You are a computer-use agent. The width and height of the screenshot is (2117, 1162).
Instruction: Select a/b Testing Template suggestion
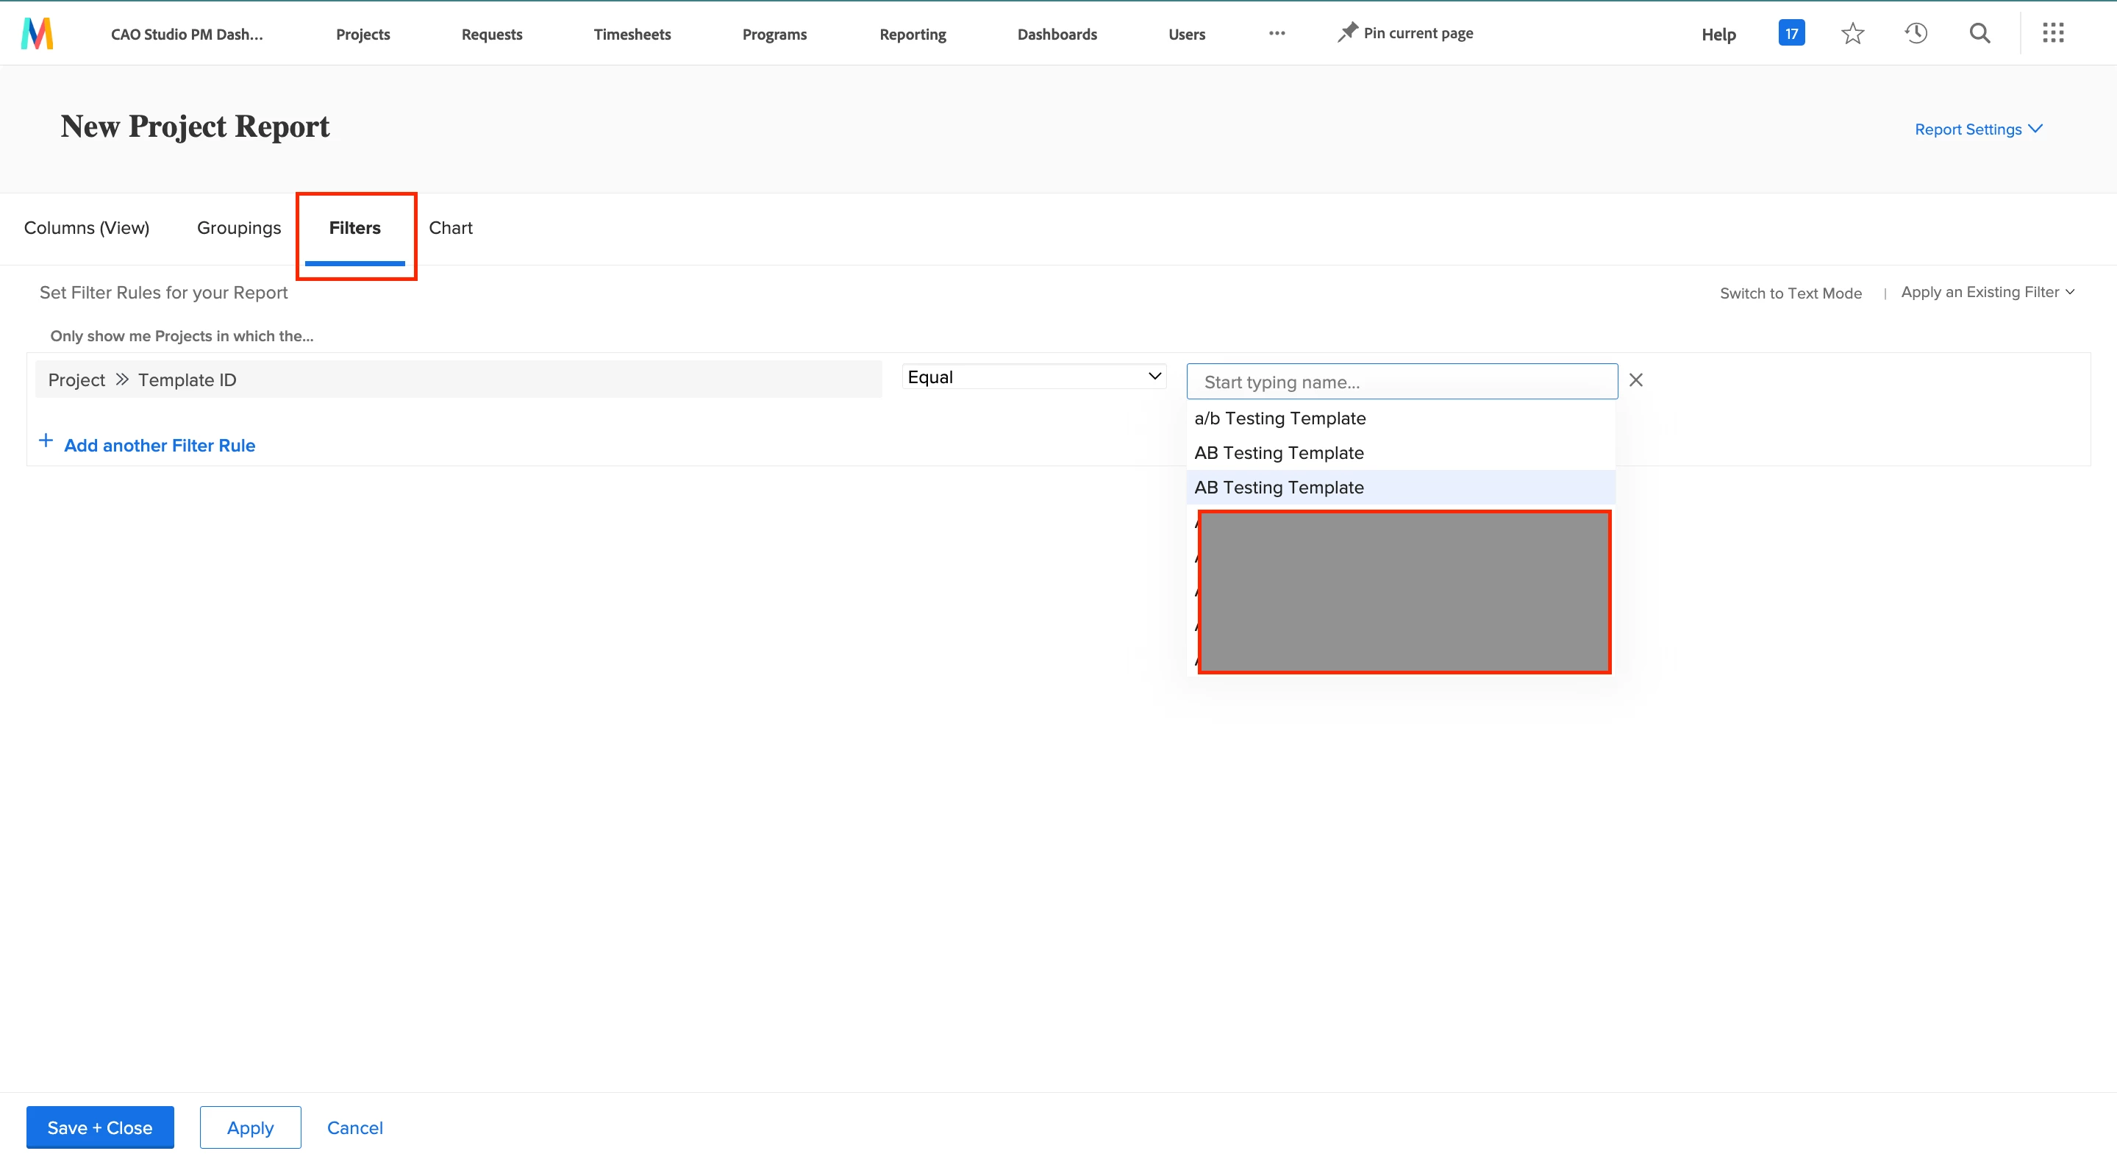(1279, 418)
